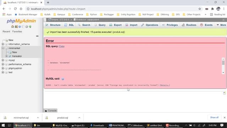This screenshot has height=128, width=227.
Task: Open phpMyAdmin documentation help icon
Action: 20,27
